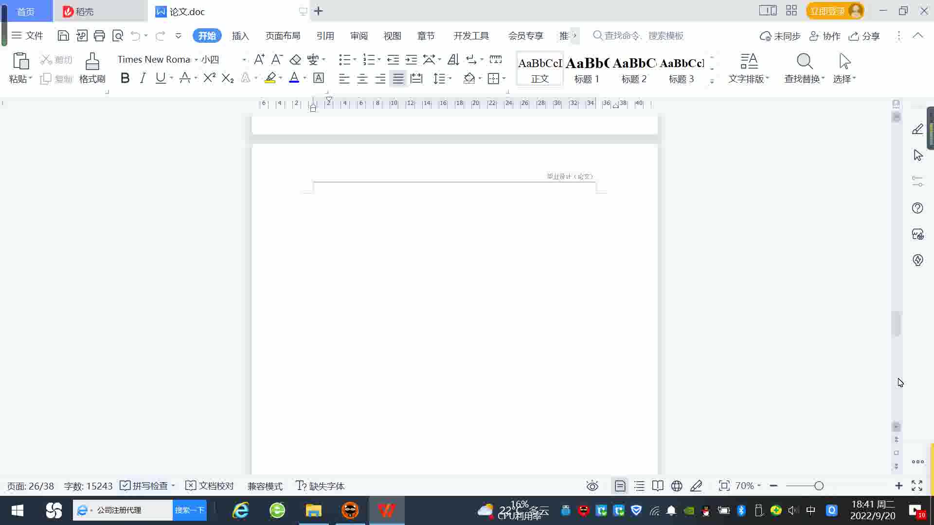
Task: Click the 协作 collaborate button
Action: [825, 35]
